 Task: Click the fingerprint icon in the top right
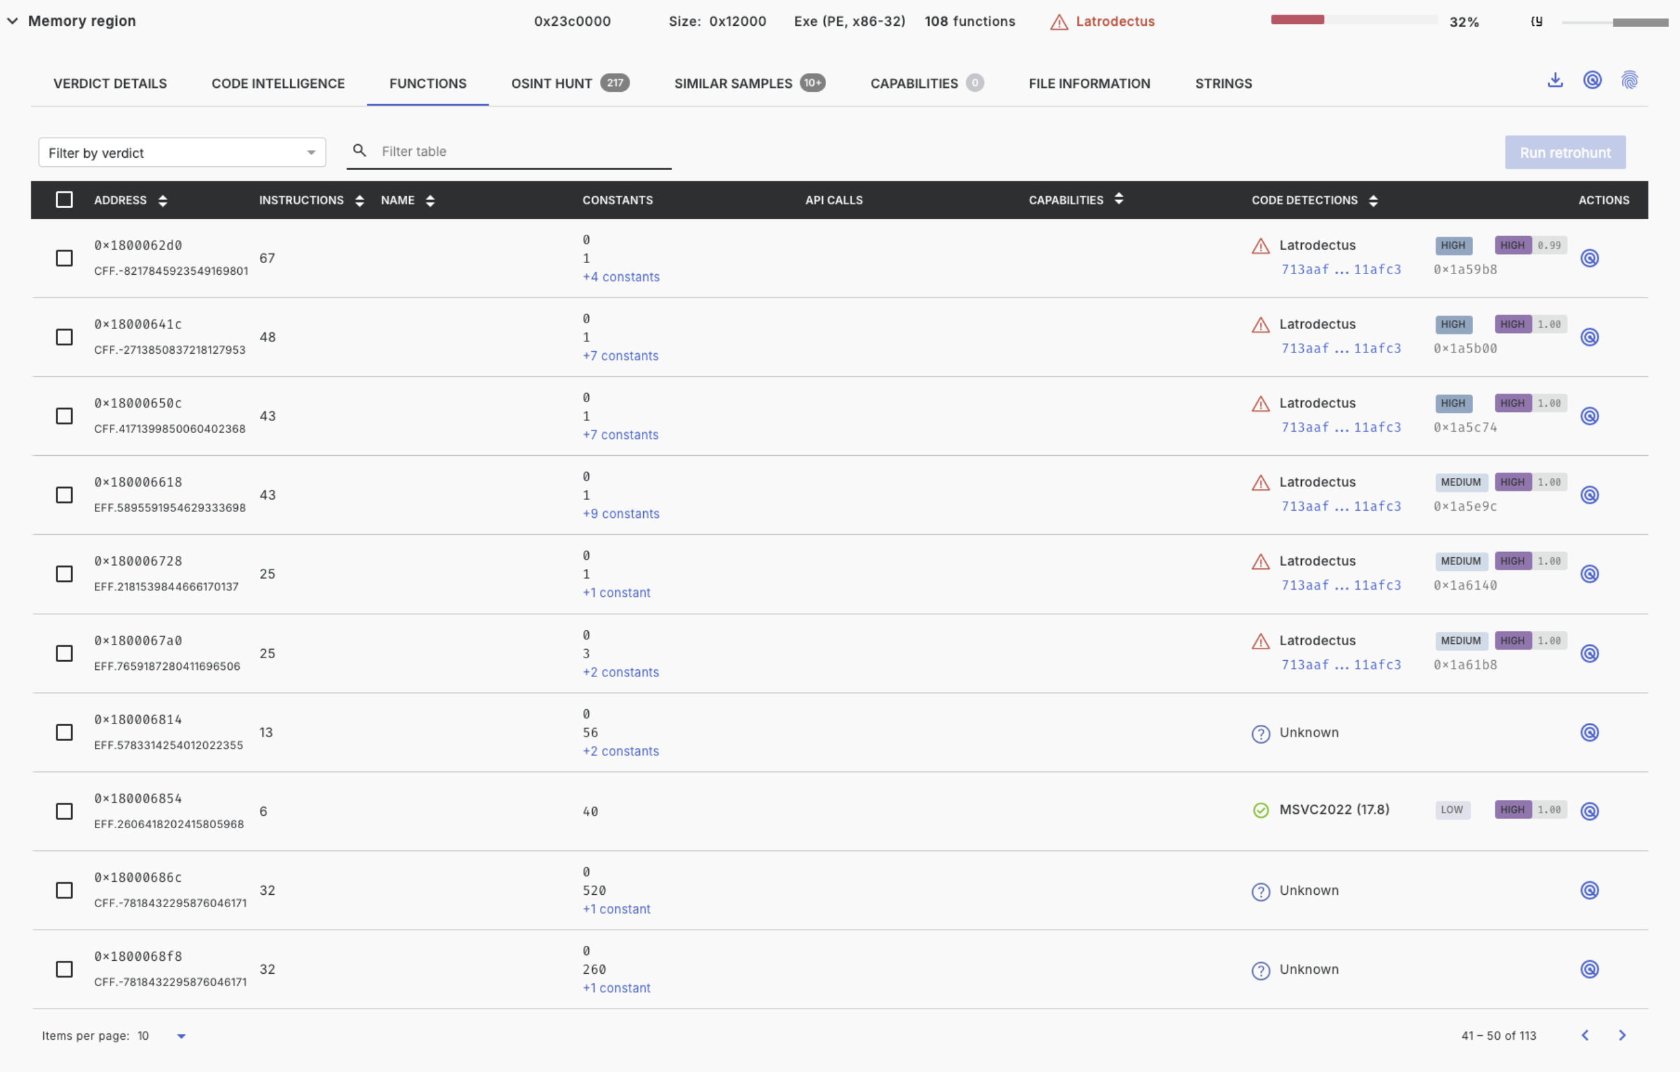click(1629, 80)
